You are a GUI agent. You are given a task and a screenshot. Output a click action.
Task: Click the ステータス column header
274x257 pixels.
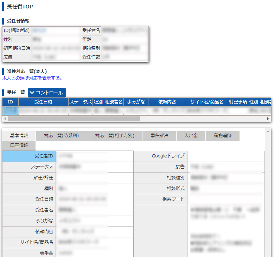tap(80, 102)
